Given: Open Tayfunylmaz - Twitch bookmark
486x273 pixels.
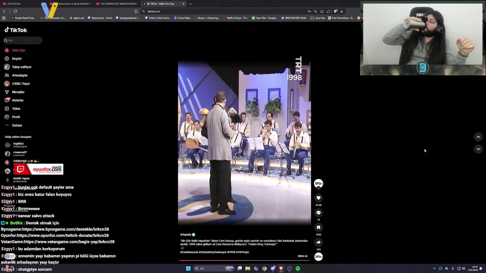Looking at the screenshot, I should (x=100, y=18).
